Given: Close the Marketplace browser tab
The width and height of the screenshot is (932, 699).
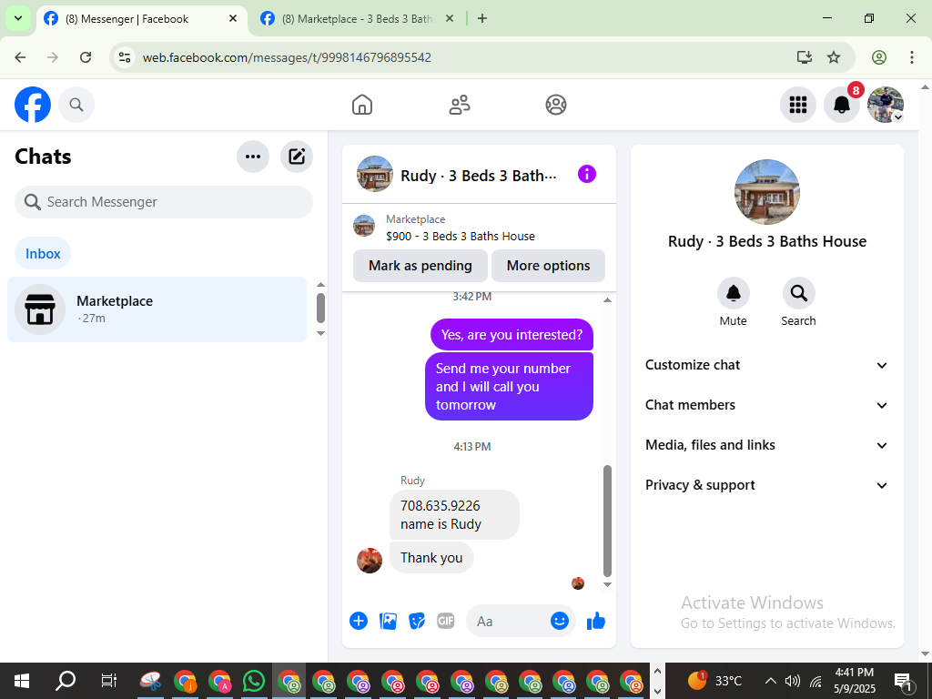Looking at the screenshot, I should coord(450,18).
